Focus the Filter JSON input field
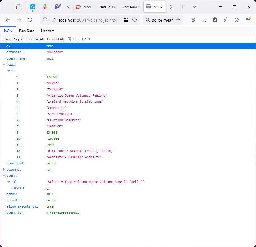256x247 pixels. click(x=81, y=39)
